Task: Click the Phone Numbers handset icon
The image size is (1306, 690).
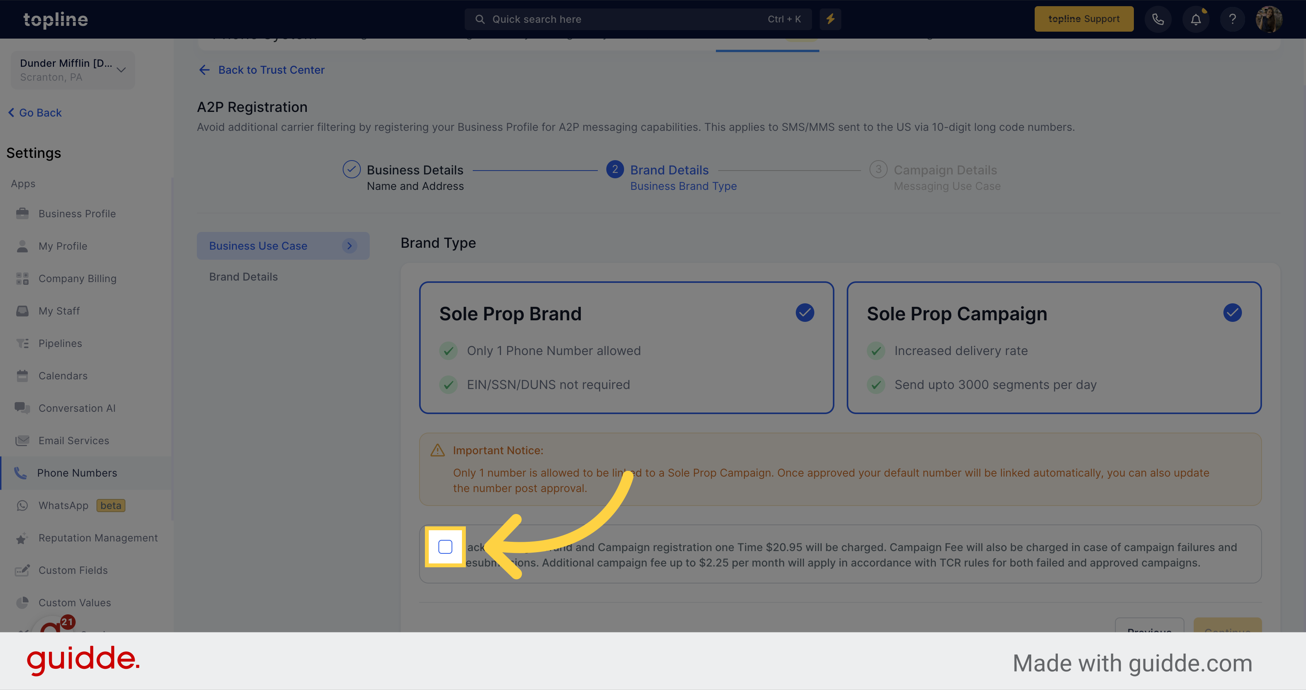Action: [x=20, y=473]
